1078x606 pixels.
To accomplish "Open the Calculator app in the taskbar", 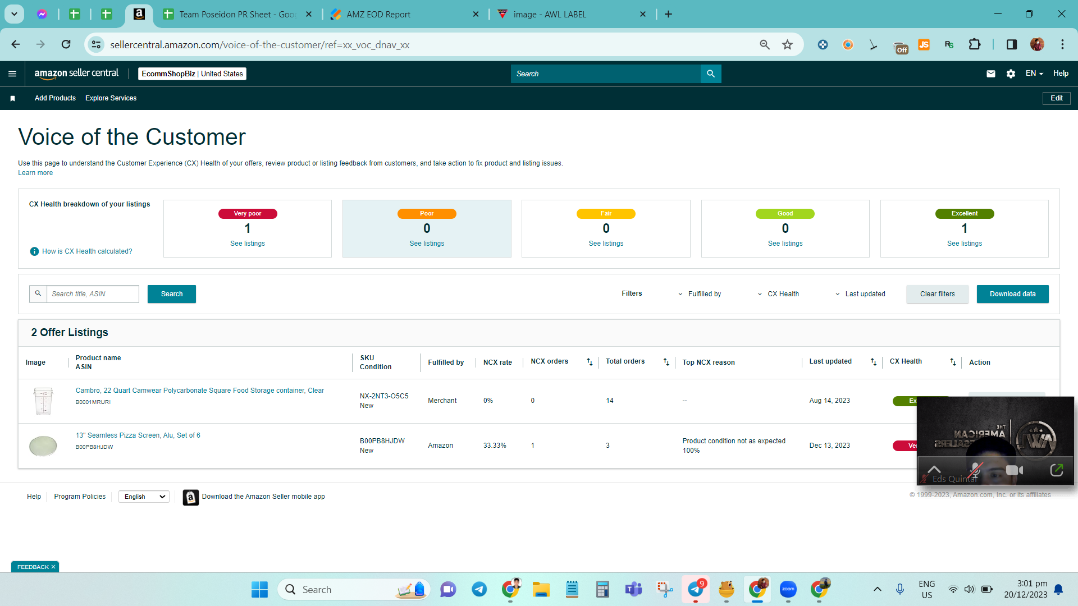I will coord(602,589).
